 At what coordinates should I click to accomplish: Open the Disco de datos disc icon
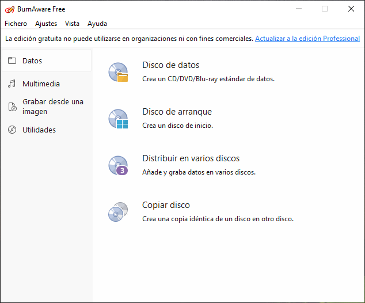click(118, 72)
